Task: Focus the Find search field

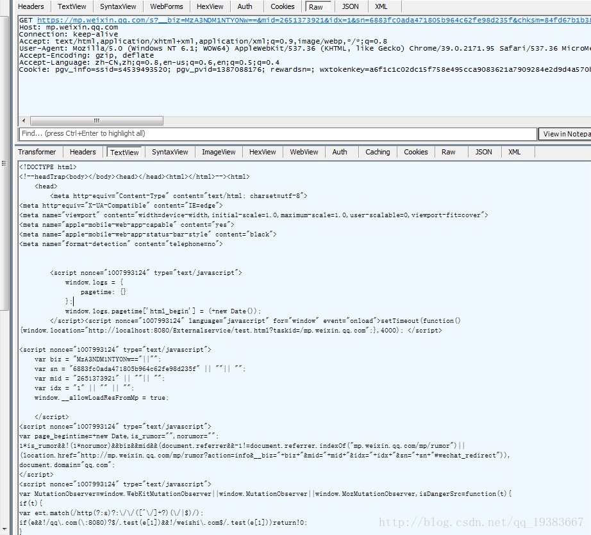Action: (x=278, y=134)
